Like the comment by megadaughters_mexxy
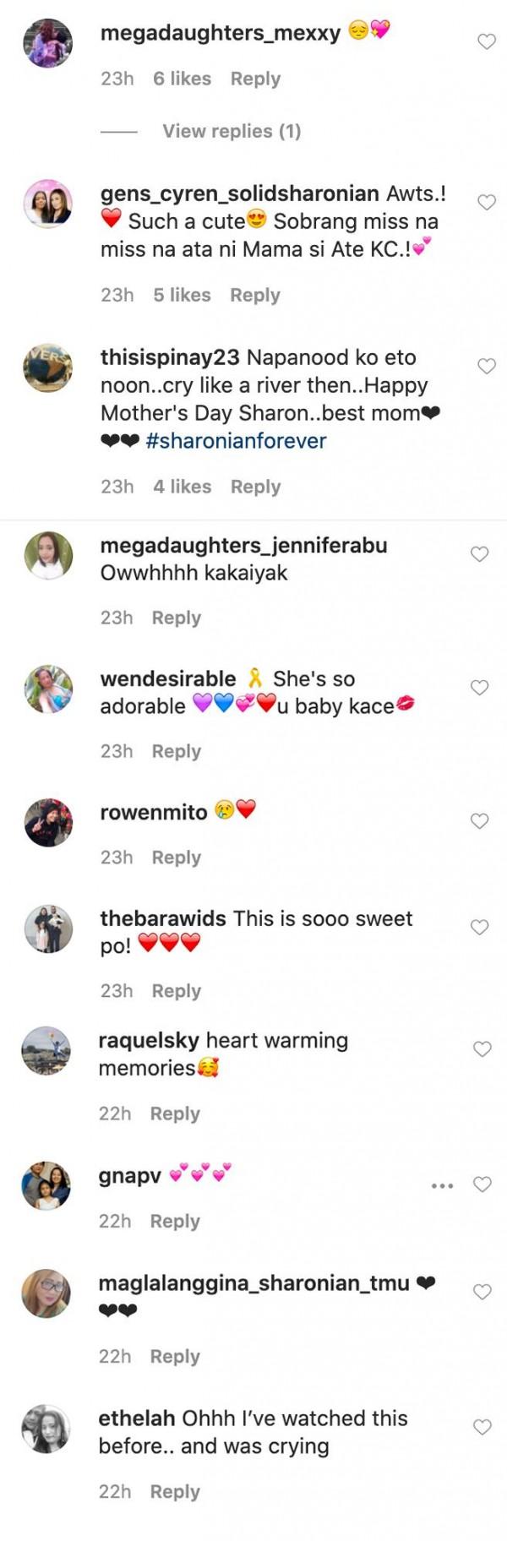The height and width of the screenshot is (1541, 507). (x=487, y=41)
